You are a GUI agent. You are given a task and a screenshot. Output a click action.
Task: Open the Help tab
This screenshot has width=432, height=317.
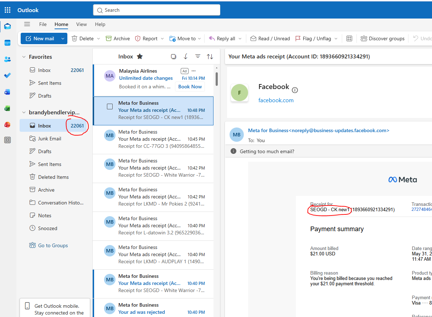click(x=100, y=24)
